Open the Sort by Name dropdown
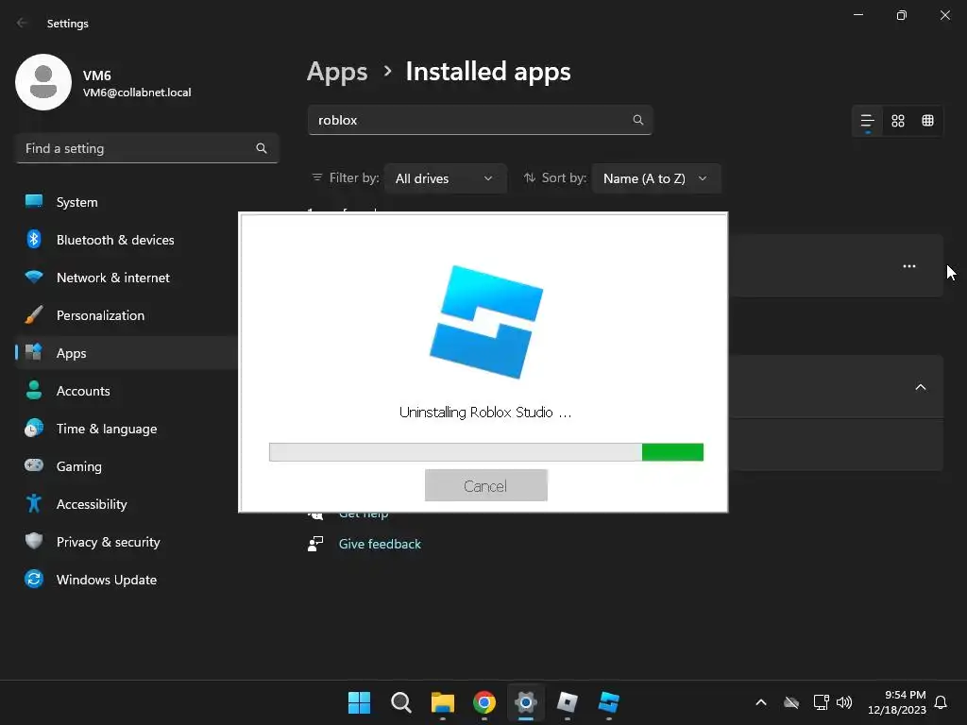The height and width of the screenshot is (725, 967). tap(655, 178)
